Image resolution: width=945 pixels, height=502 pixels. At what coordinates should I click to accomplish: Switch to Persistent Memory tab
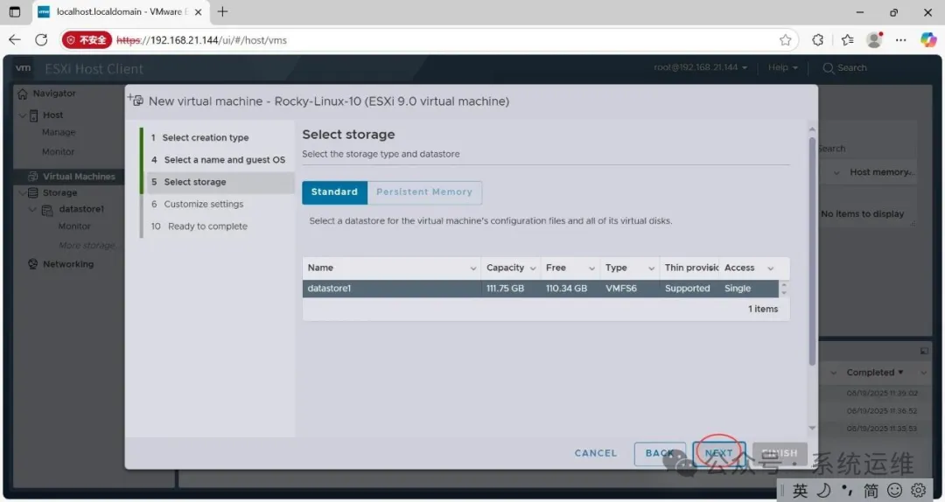point(424,192)
